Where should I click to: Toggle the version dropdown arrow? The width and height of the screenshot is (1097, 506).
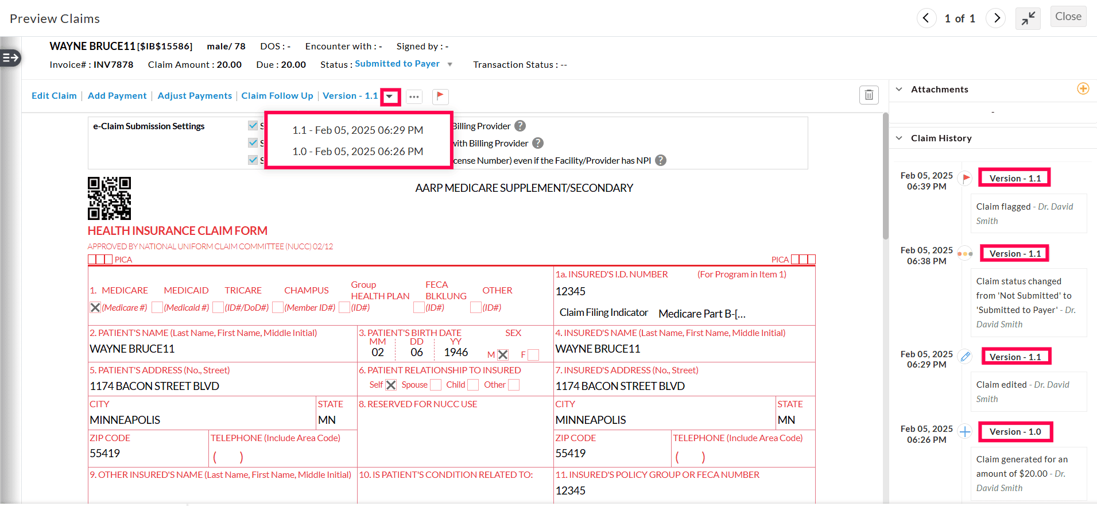[390, 96]
